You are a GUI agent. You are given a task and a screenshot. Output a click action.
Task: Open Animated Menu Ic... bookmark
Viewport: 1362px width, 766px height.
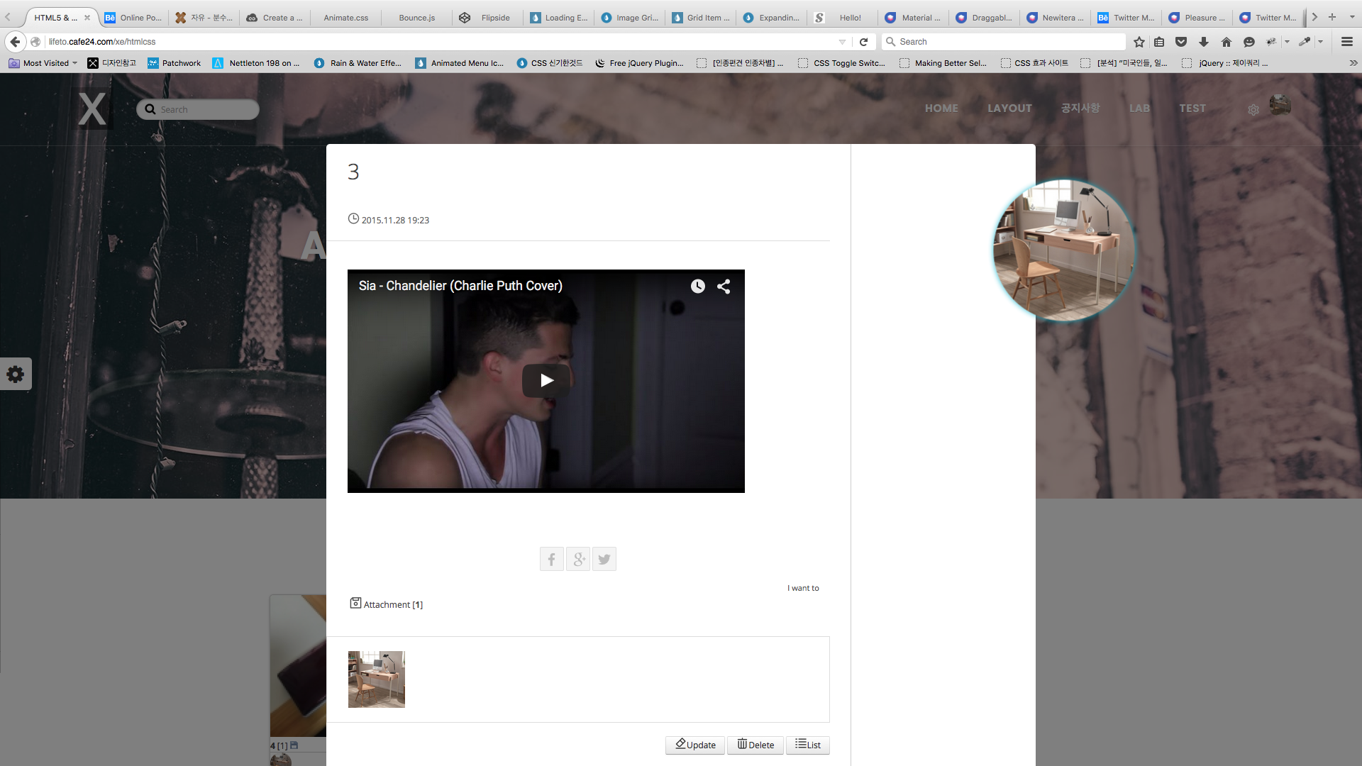460,63
